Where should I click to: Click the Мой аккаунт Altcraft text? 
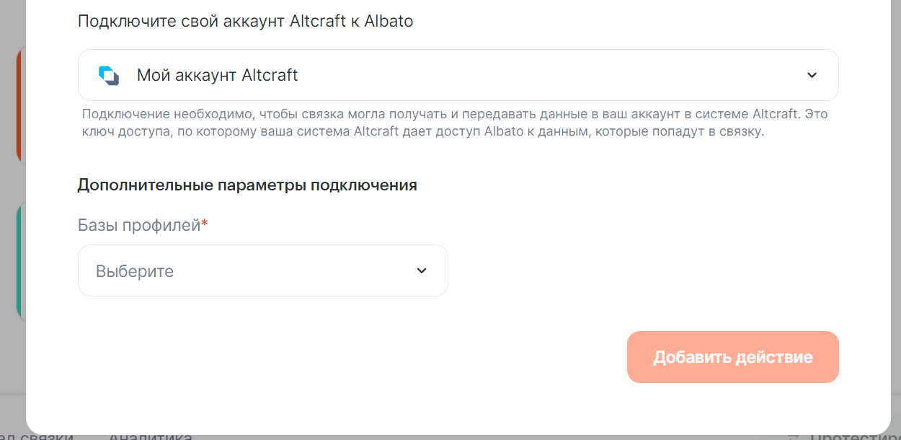coord(217,75)
